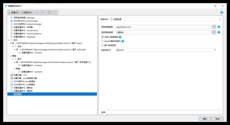Click the question-mark icon of top-level 条件
The width and height of the screenshot is (230, 125).
(12, 40)
